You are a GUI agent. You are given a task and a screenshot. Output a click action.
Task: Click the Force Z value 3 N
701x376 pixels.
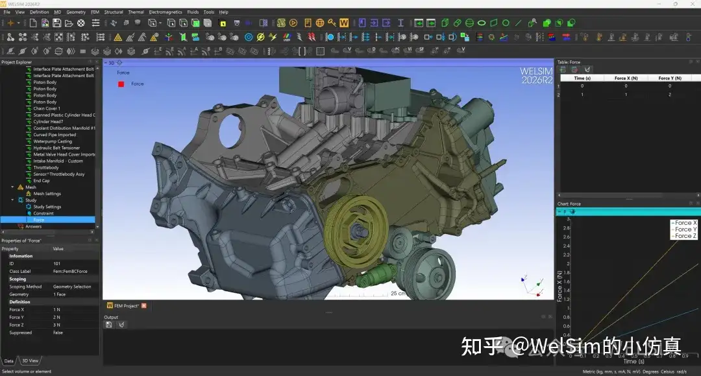coord(56,325)
